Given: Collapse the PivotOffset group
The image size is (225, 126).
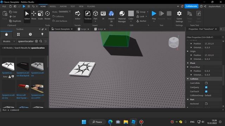Looking at the screenshot, I should click(188, 67).
